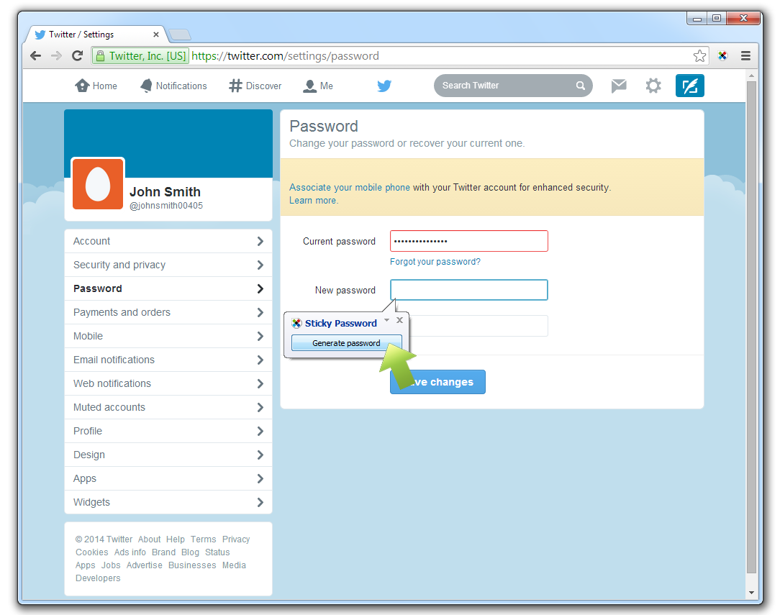
Task: Click footer Help link
Action: (175, 539)
